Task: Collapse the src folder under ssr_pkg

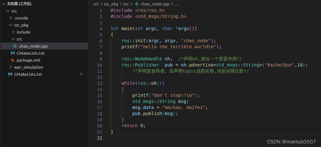Action: point(13,39)
